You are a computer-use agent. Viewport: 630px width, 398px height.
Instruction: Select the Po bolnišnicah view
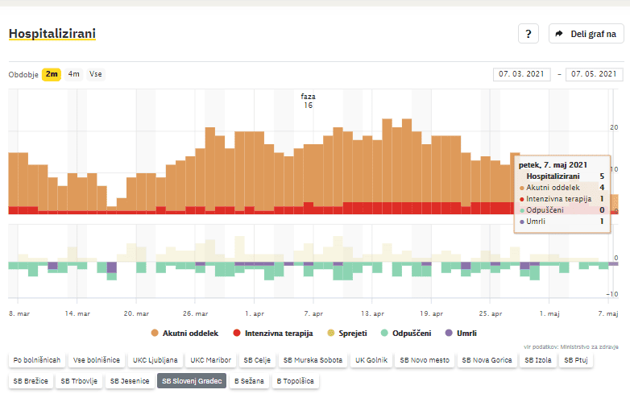tap(37, 360)
